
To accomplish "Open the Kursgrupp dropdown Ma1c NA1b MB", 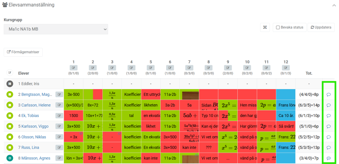I will coord(56,29).
